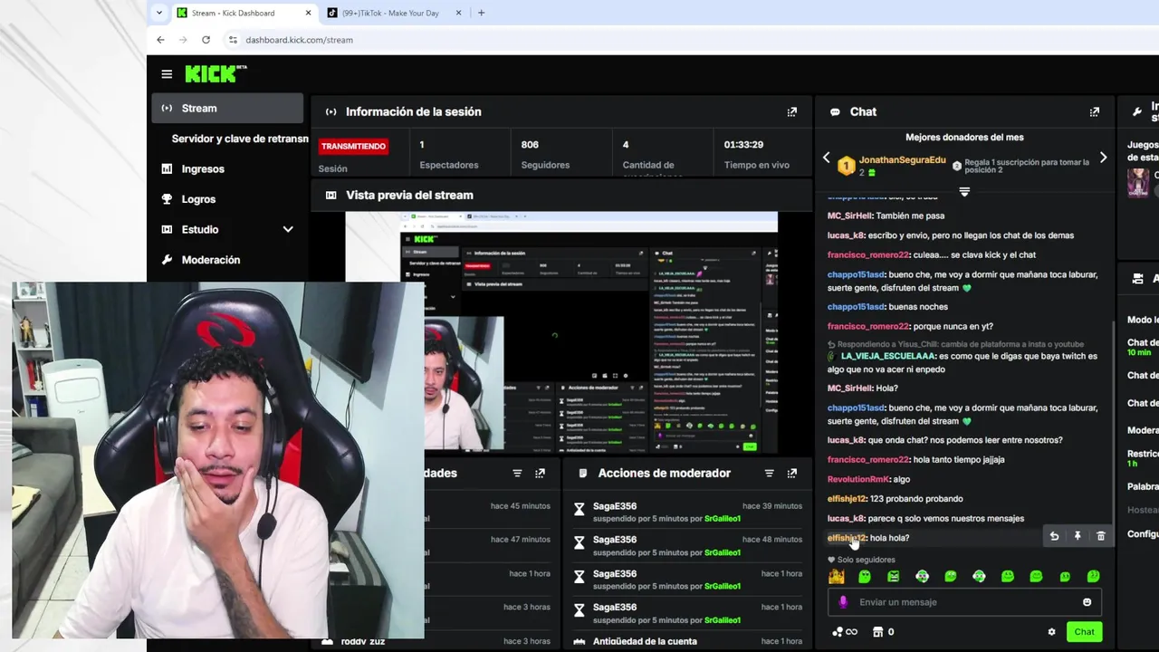Click 'Mejores donadores del mes' heading
The height and width of the screenshot is (652, 1159).
pyautogui.click(x=964, y=138)
